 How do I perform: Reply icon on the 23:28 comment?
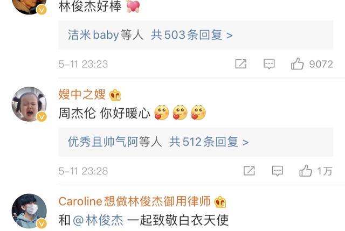(x=277, y=171)
